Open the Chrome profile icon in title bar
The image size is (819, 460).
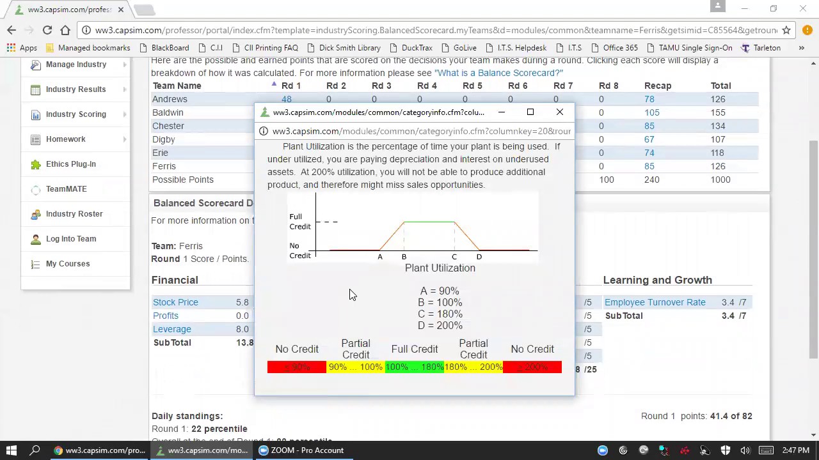[718, 6]
